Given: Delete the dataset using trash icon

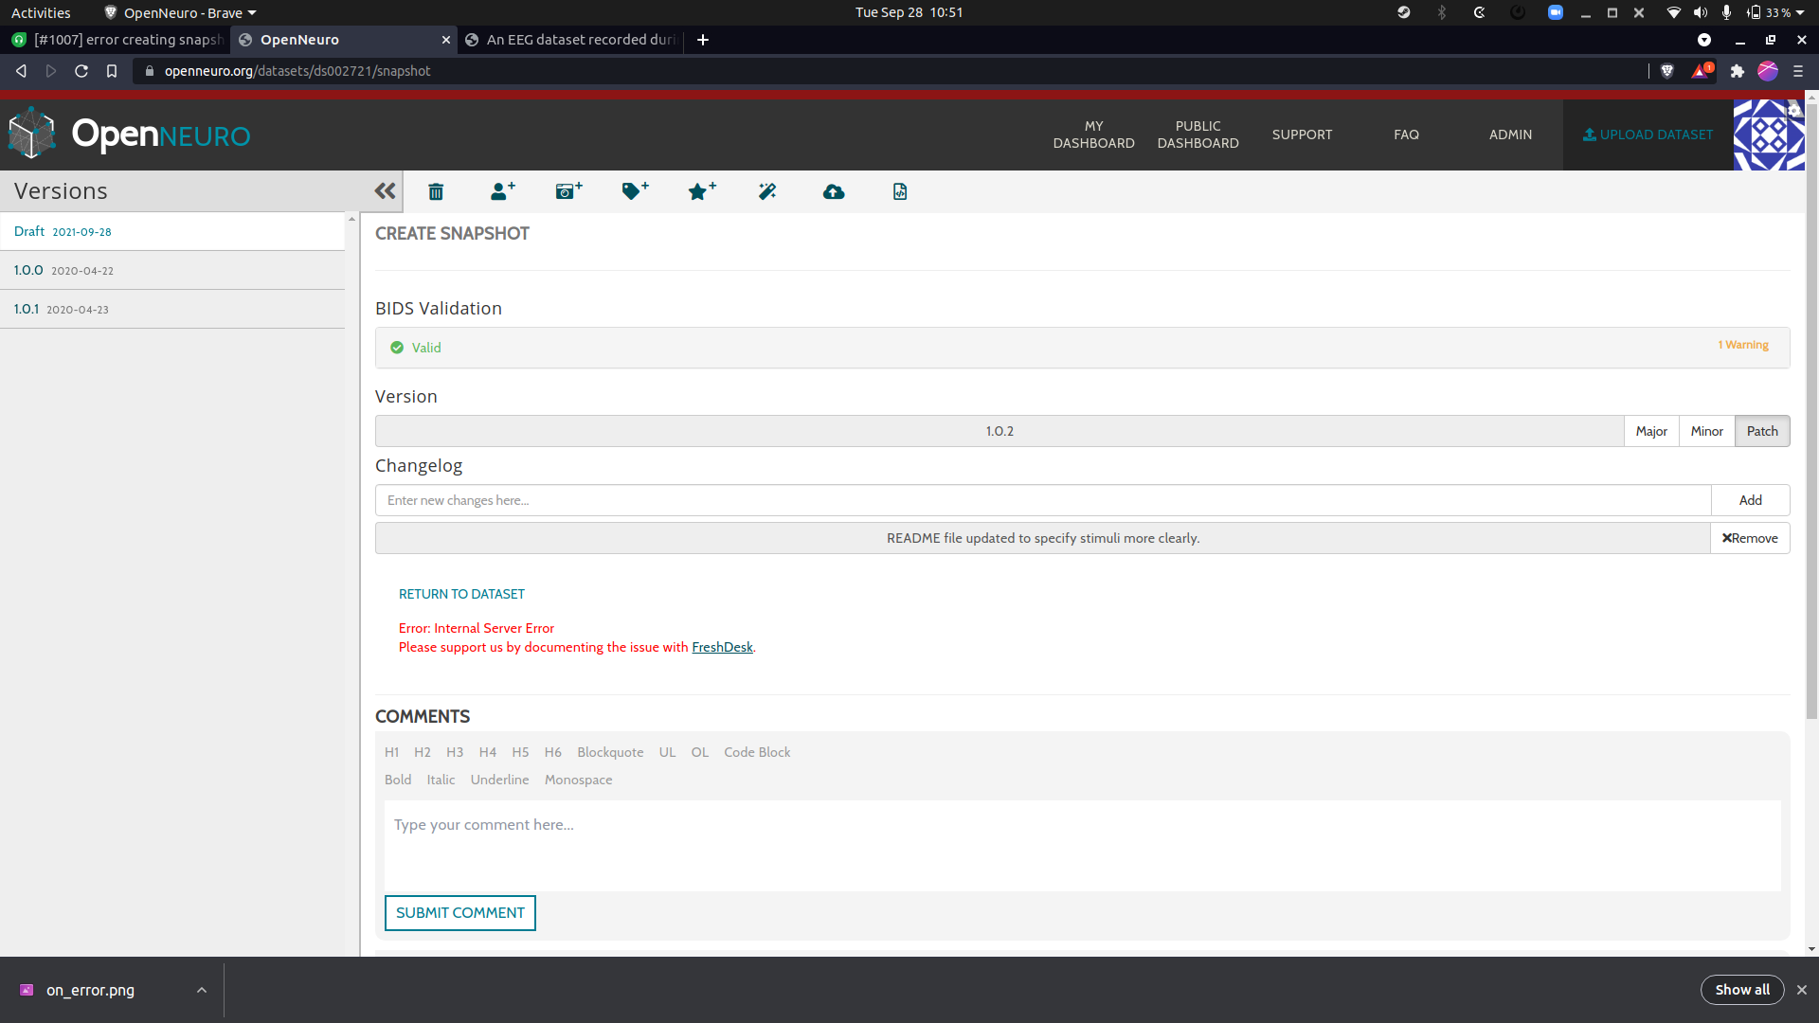Looking at the screenshot, I should coord(436,191).
